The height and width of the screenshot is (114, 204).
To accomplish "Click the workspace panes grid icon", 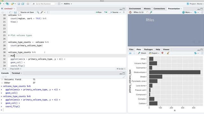I will pos(59,4).
